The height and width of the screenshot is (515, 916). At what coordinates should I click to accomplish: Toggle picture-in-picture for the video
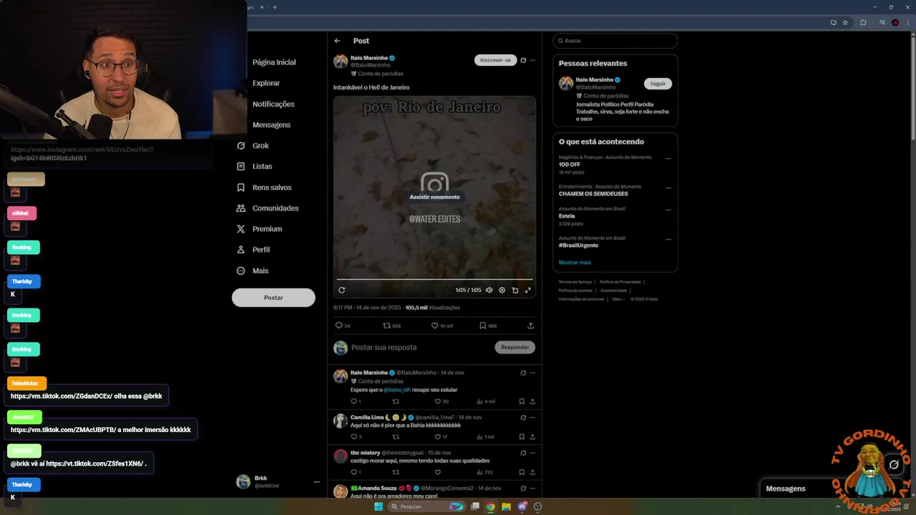[x=515, y=290]
